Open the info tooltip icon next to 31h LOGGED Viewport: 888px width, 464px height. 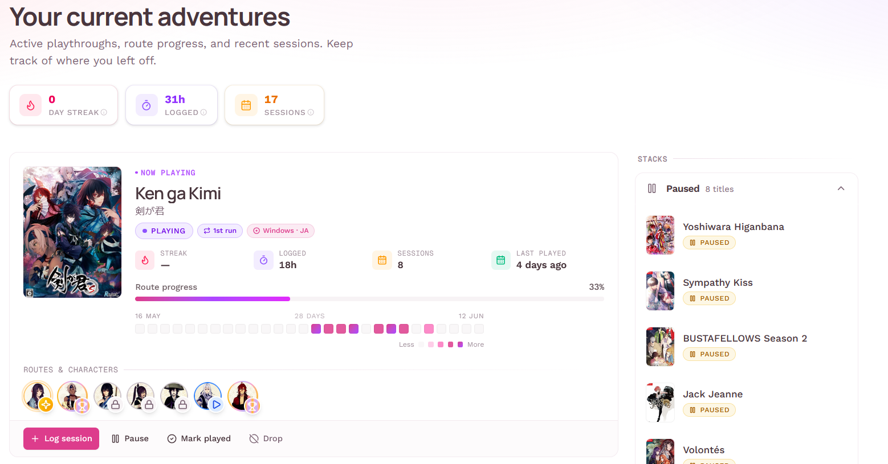pos(203,113)
